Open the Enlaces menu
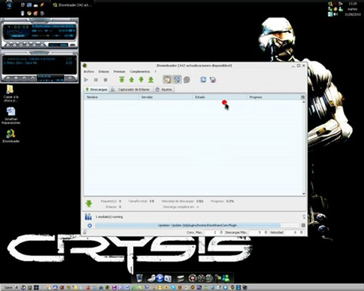 104,72
